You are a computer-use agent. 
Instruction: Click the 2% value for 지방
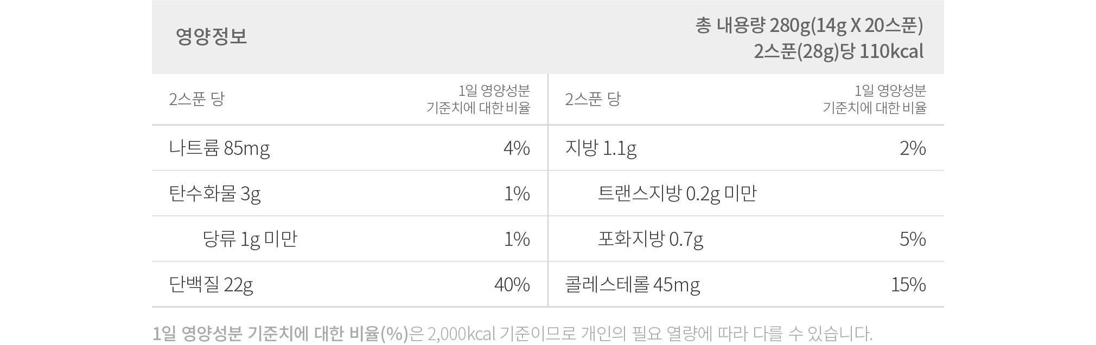pyautogui.click(x=913, y=148)
